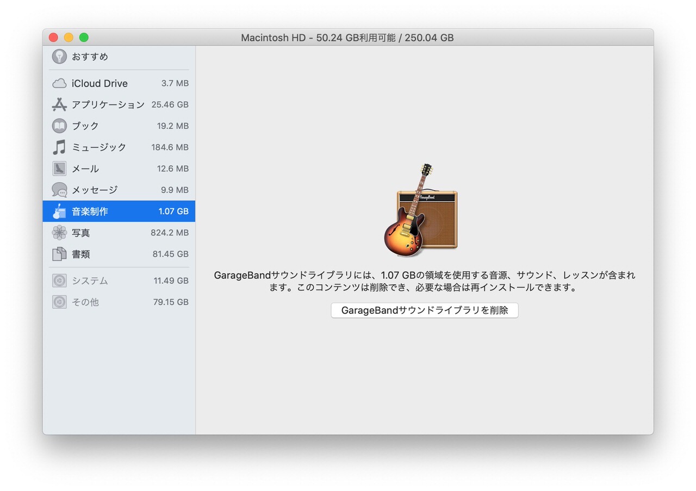Image resolution: width=696 pixels, height=491 pixels.
Task: Close the storage management window
Action: [x=53, y=38]
